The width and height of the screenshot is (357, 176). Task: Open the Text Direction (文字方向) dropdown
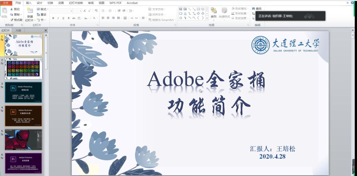point(157,9)
